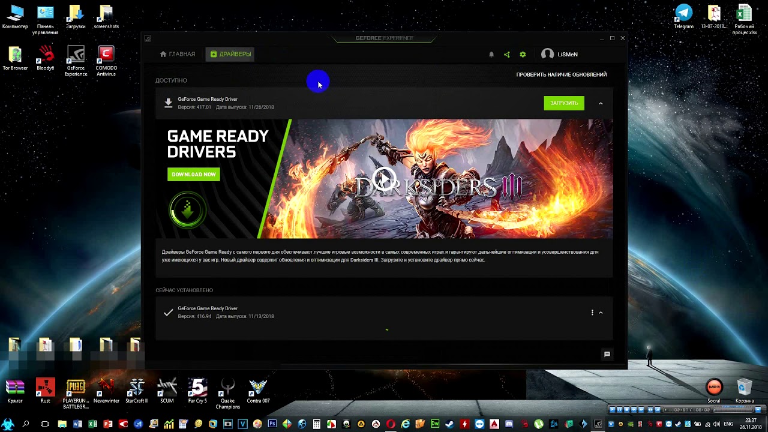Viewport: 768px width, 432px height.
Task: Open Рабочий процес.xlsx file on desktop
Action: [x=744, y=20]
